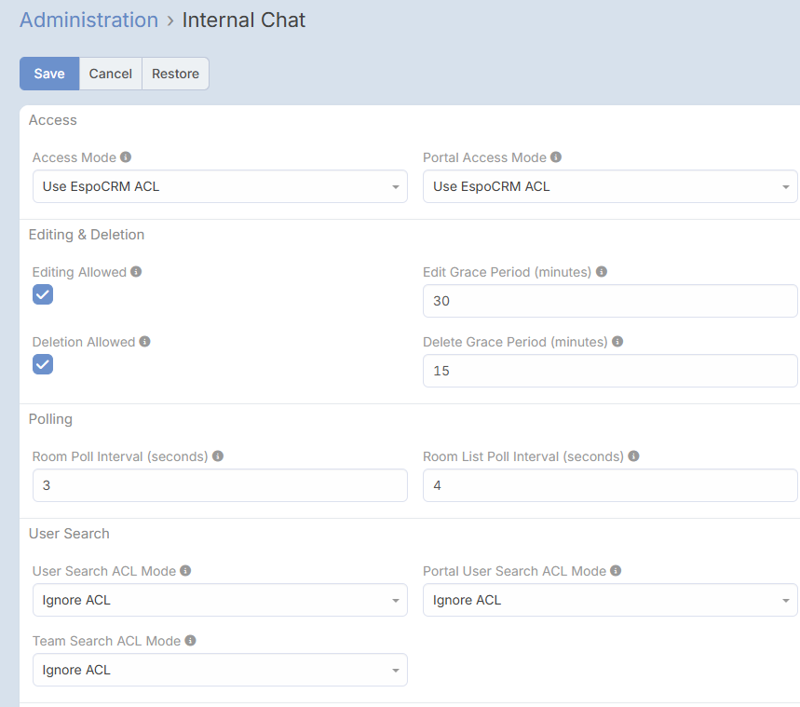Screen dimensions: 800x707
Task: Uncheck the Editing Allowed checkbox
Action: click(43, 294)
